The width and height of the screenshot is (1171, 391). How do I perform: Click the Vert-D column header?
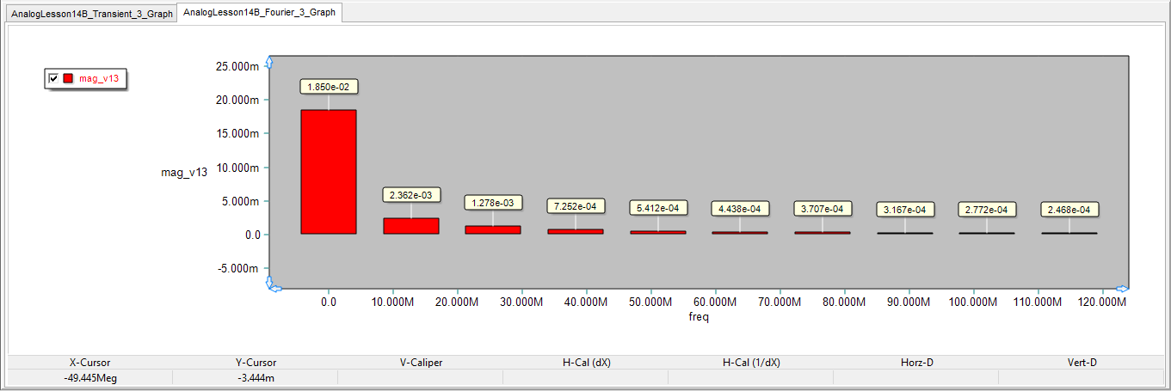pos(1081,363)
